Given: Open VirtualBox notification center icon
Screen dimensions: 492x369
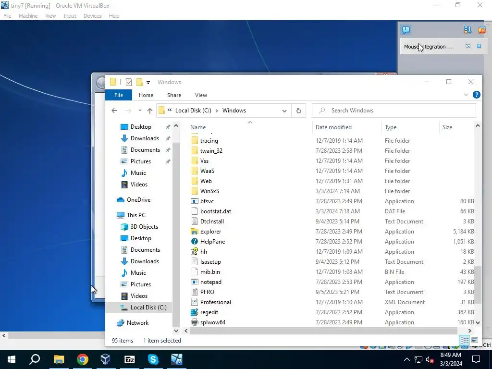Looking at the screenshot, I should click(406, 30).
